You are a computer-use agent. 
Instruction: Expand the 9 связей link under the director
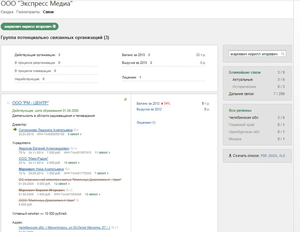click(75, 134)
